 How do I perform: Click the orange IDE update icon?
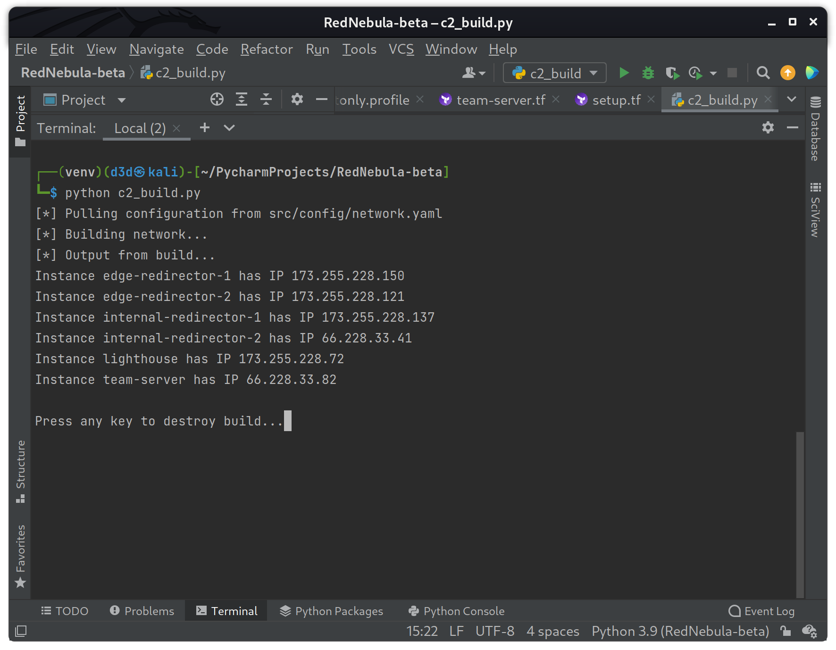coord(787,73)
